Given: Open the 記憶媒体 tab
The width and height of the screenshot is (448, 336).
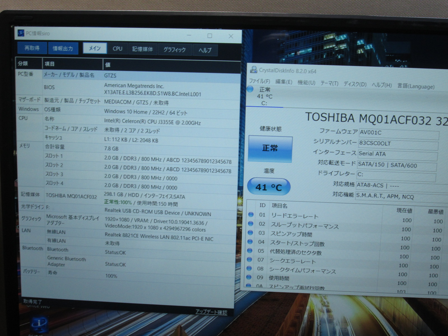Looking at the screenshot, I should click(143, 49).
